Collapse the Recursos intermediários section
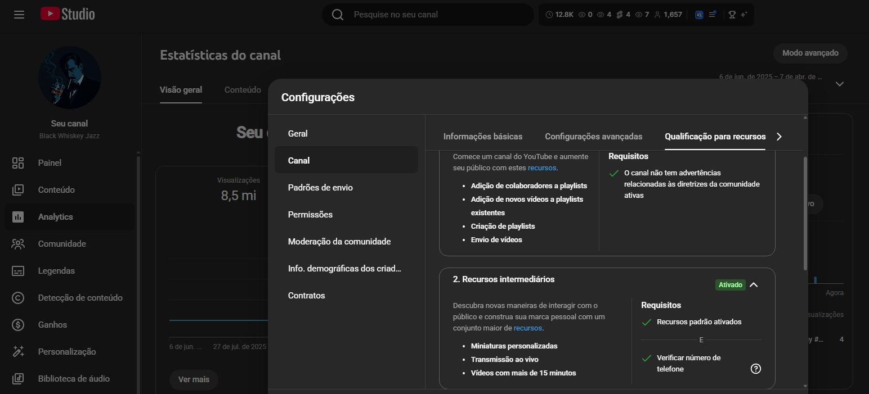The height and width of the screenshot is (394, 869). [x=754, y=285]
